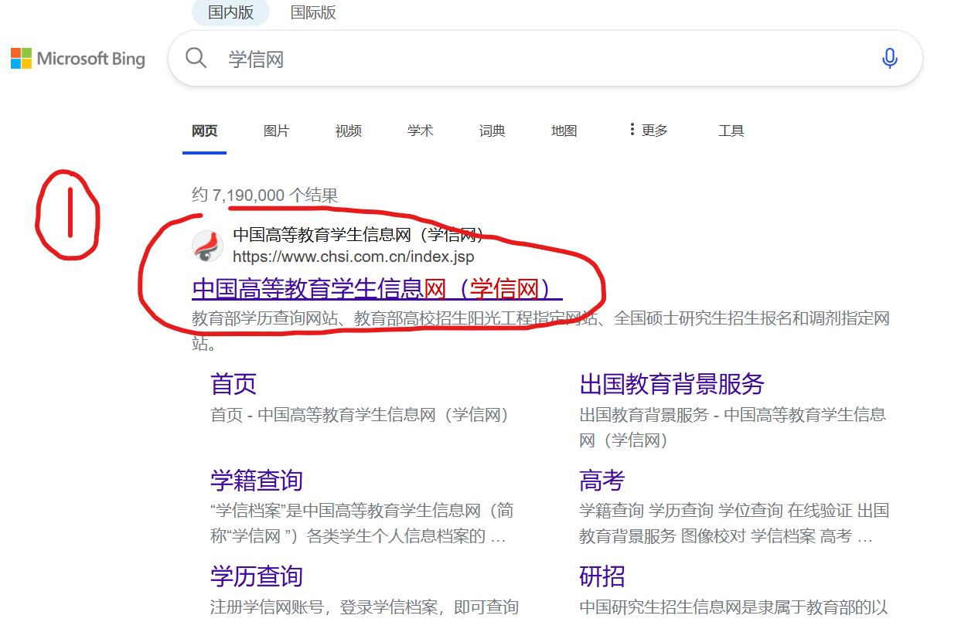Click the Microsoft Bing logo
The height and width of the screenshot is (622, 968).
77,58
